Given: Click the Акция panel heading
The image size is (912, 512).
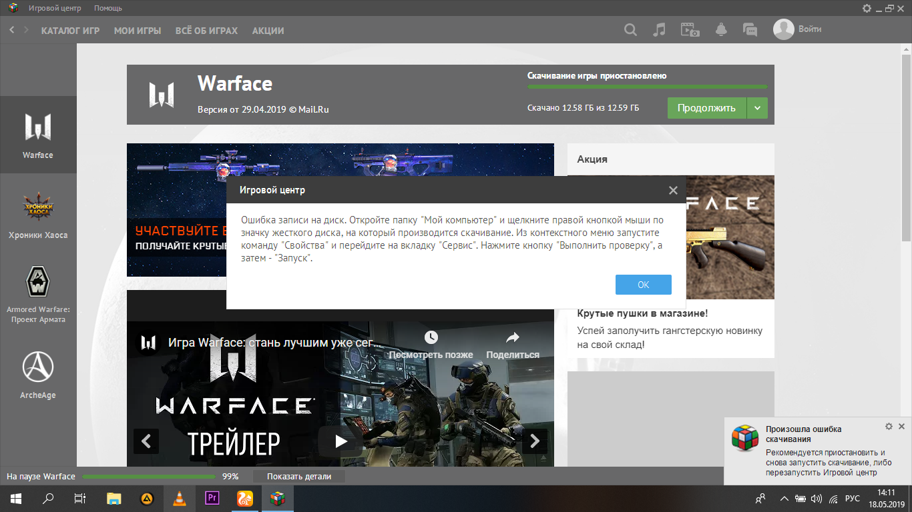Looking at the screenshot, I should (x=592, y=159).
